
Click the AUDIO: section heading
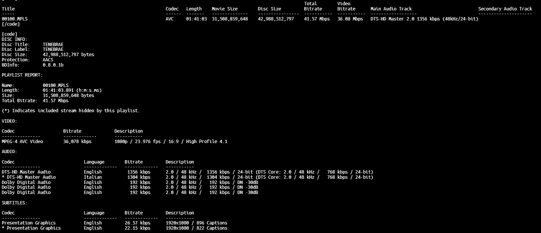coord(9,152)
